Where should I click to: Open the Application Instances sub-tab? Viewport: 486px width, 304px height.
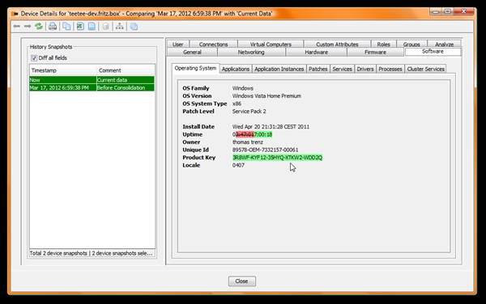coord(279,69)
